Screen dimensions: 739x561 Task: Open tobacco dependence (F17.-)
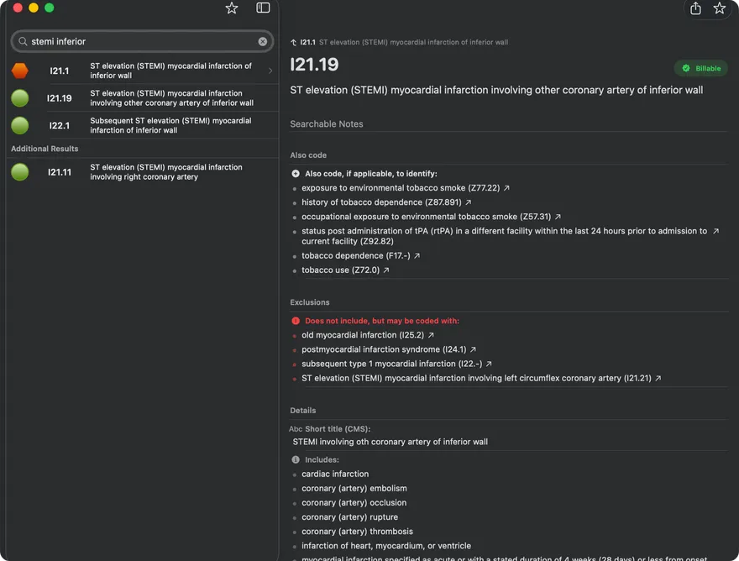356,255
